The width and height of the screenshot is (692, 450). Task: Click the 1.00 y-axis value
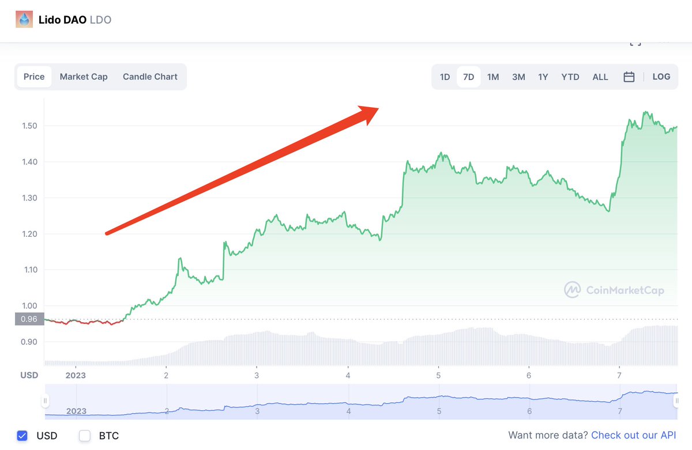pyautogui.click(x=28, y=306)
